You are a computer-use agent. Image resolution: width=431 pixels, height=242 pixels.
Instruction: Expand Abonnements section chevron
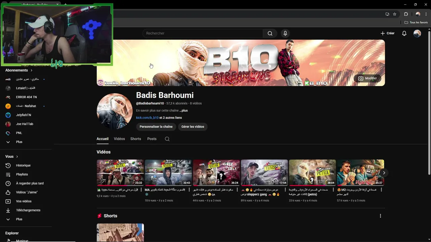31,70
